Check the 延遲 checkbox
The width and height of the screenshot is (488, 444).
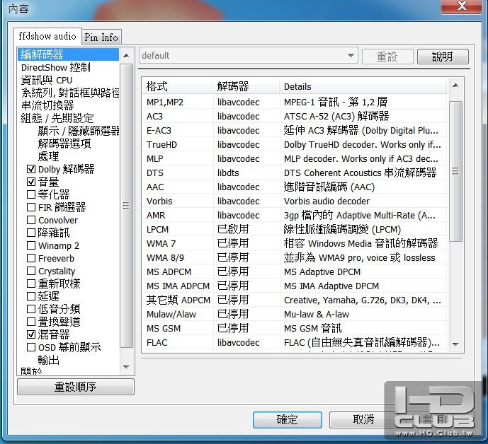31,296
